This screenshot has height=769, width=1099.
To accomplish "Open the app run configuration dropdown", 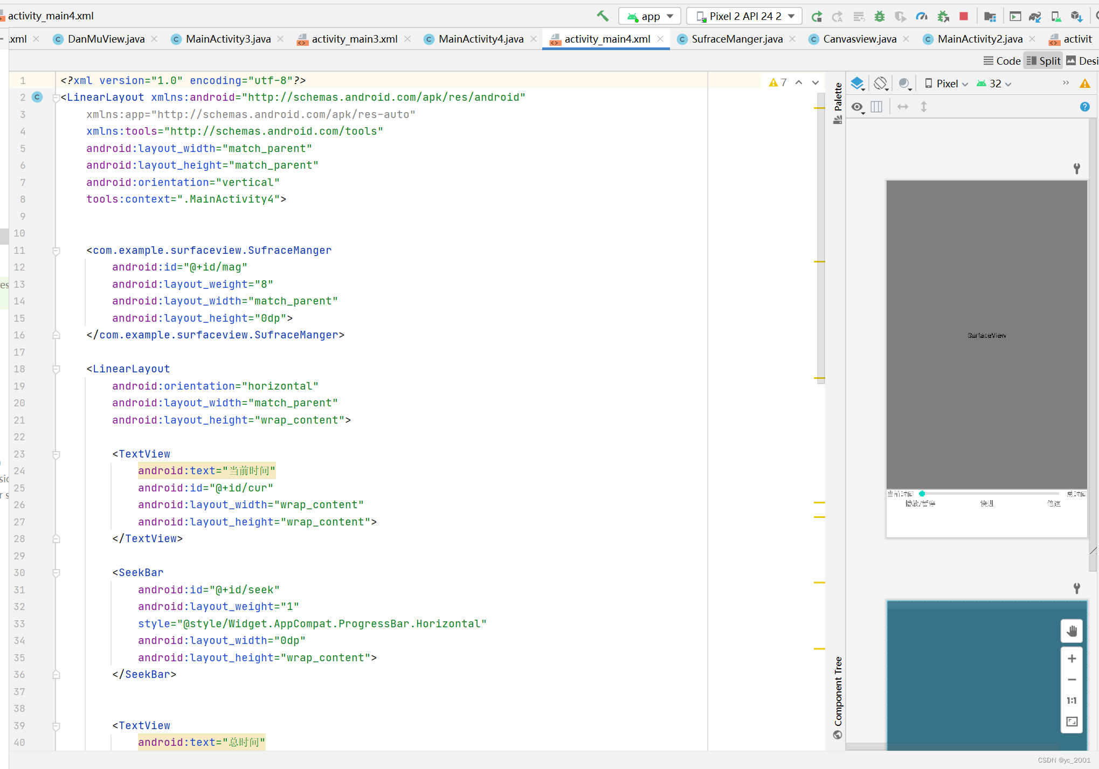I will pyautogui.click(x=650, y=16).
